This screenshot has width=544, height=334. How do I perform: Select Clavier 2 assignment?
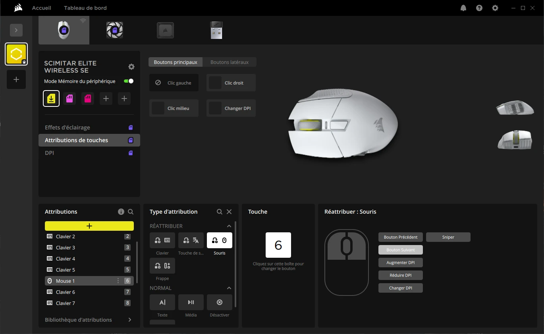click(x=89, y=236)
